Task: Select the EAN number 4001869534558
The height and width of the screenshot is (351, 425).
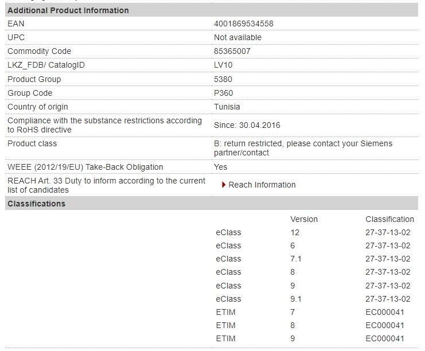Action: (x=244, y=24)
